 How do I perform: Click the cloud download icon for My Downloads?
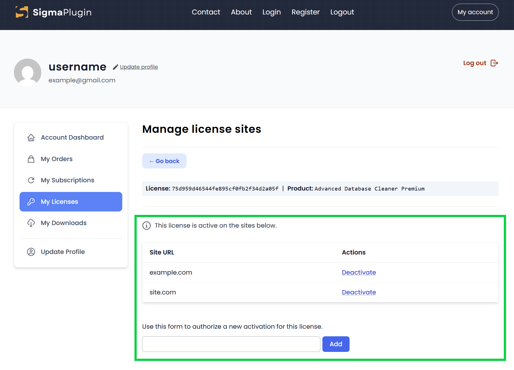(31, 223)
